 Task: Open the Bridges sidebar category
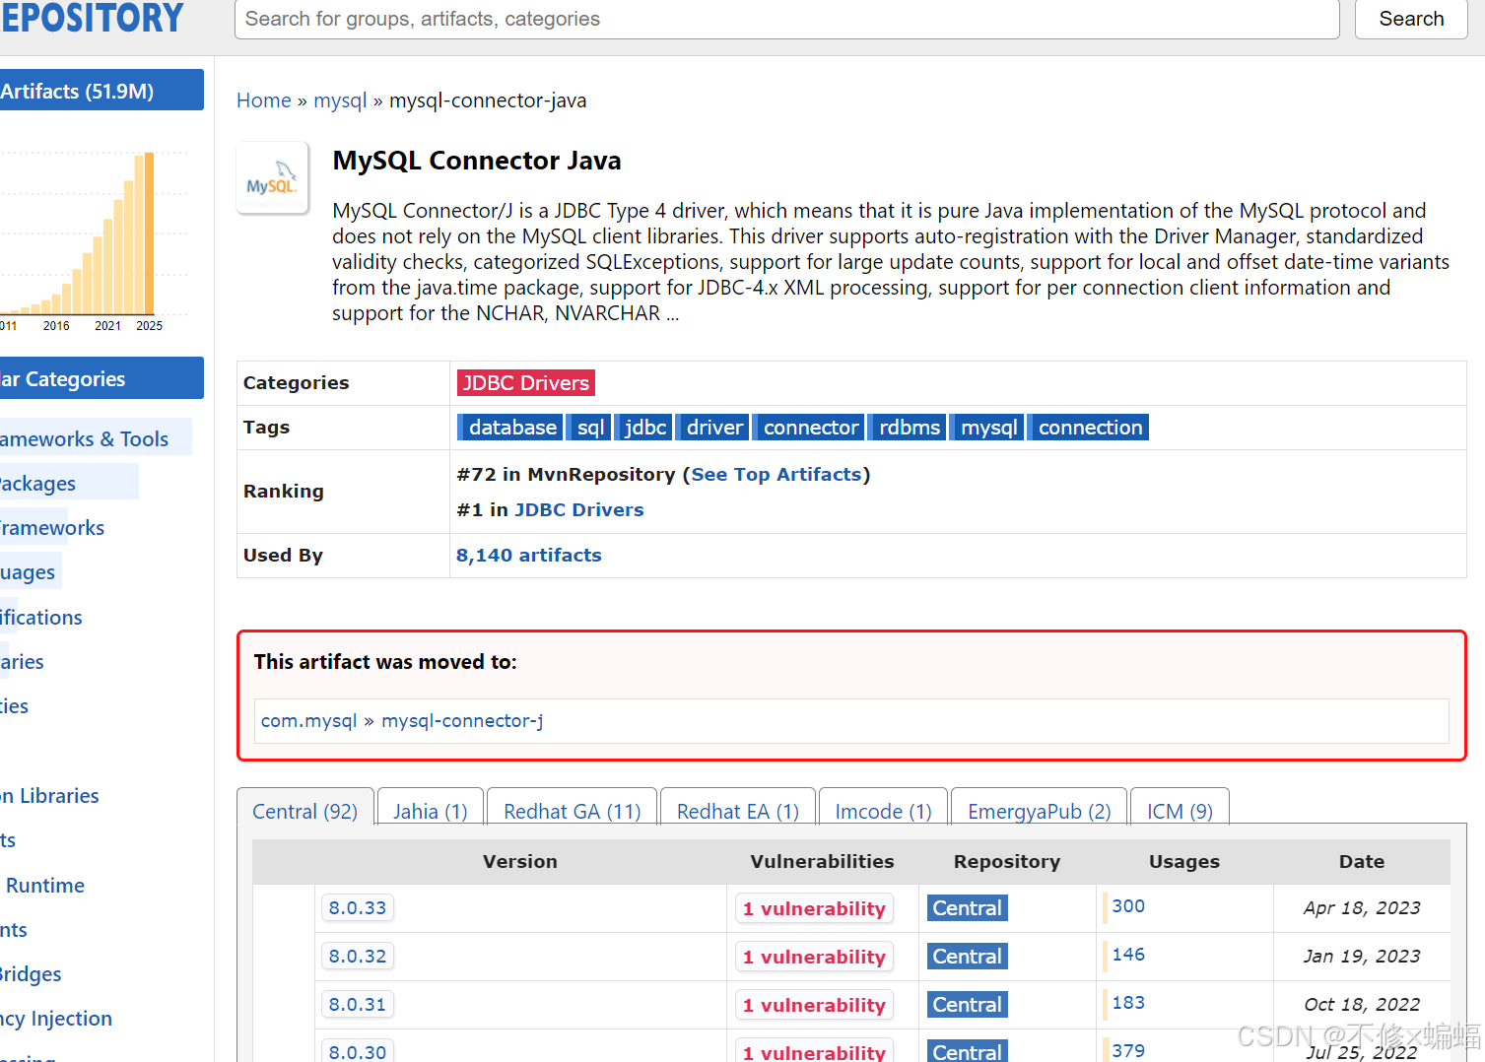click(x=31, y=974)
